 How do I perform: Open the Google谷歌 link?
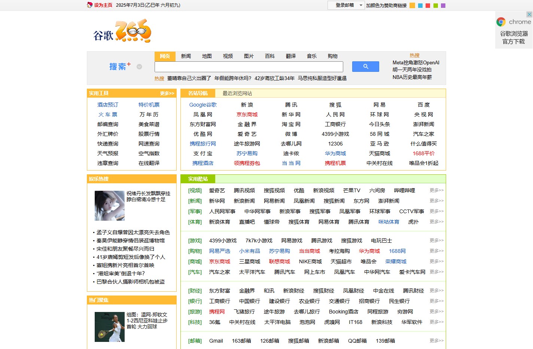203,105
